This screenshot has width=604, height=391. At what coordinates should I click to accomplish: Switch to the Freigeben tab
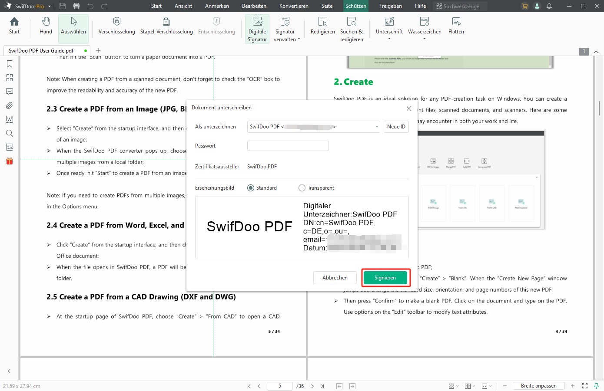[390, 6]
